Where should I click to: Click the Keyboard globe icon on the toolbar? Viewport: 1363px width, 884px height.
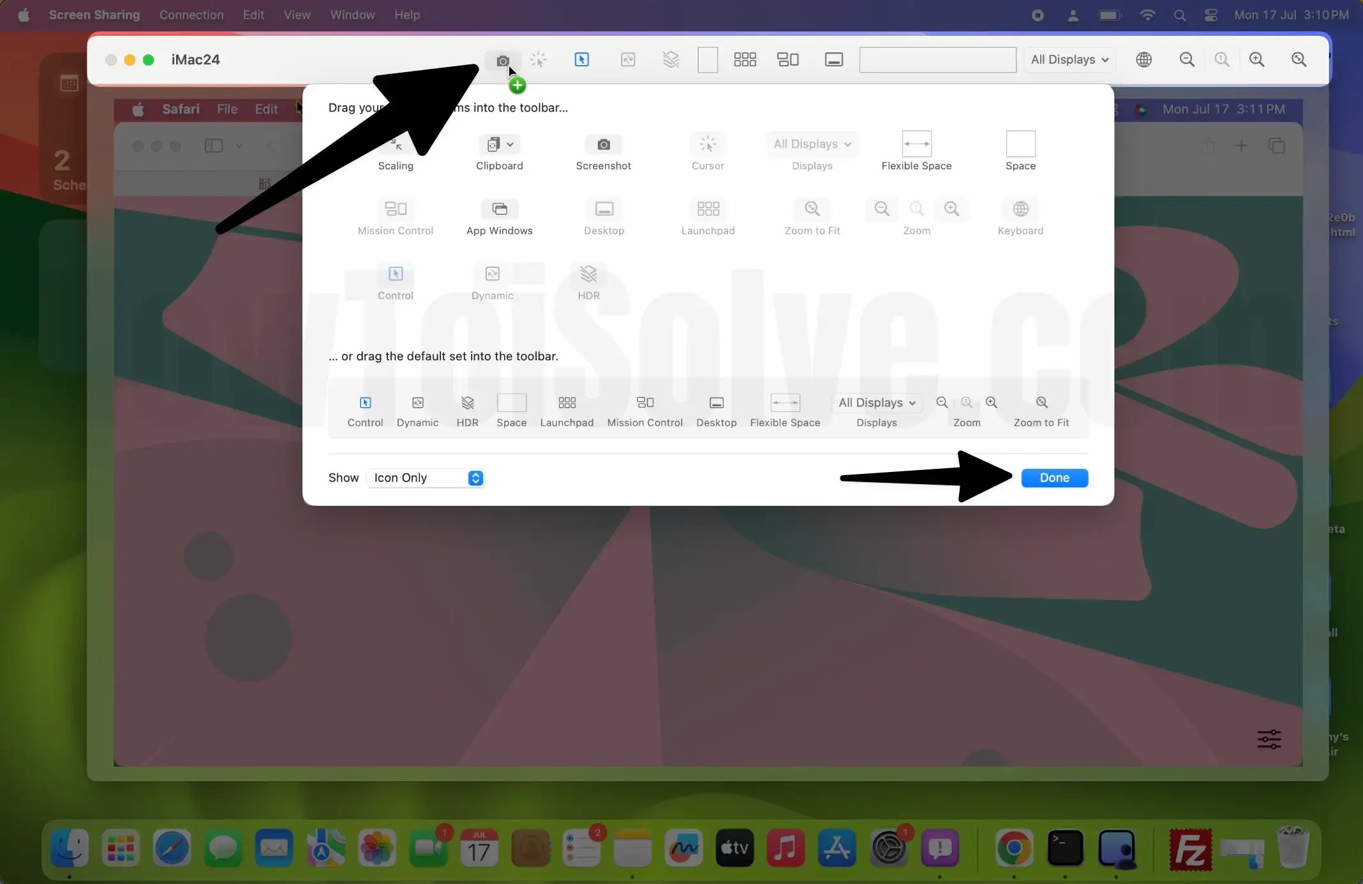click(x=1143, y=59)
